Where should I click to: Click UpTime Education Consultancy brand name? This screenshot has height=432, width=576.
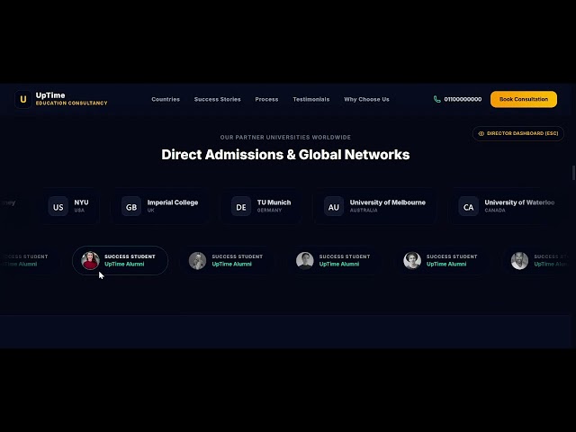point(72,99)
